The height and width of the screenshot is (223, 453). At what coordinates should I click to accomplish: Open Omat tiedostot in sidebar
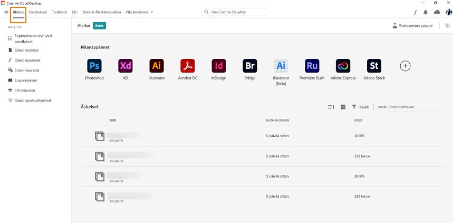23,50
